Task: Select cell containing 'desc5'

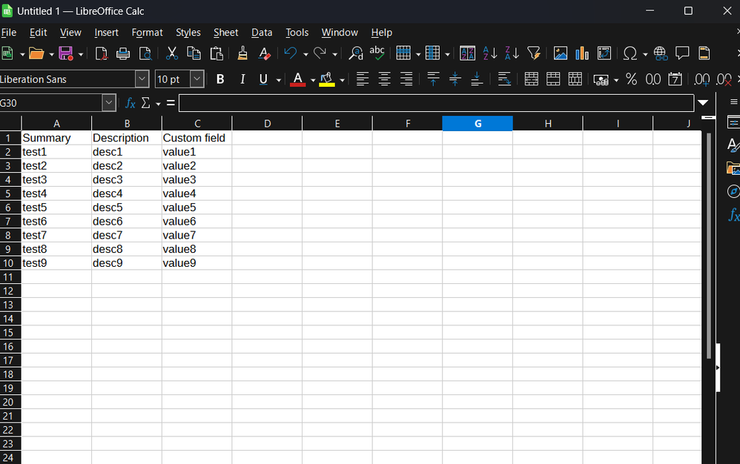Action: click(x=127, y=208)
